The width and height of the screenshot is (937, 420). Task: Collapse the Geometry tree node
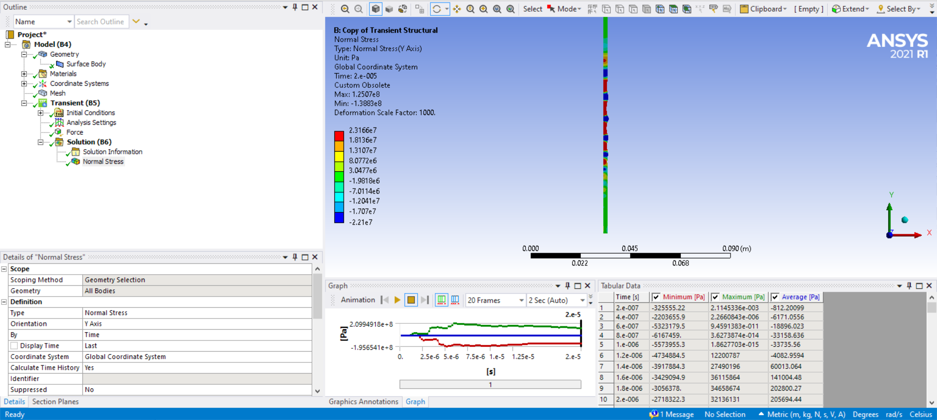[24, 54]
